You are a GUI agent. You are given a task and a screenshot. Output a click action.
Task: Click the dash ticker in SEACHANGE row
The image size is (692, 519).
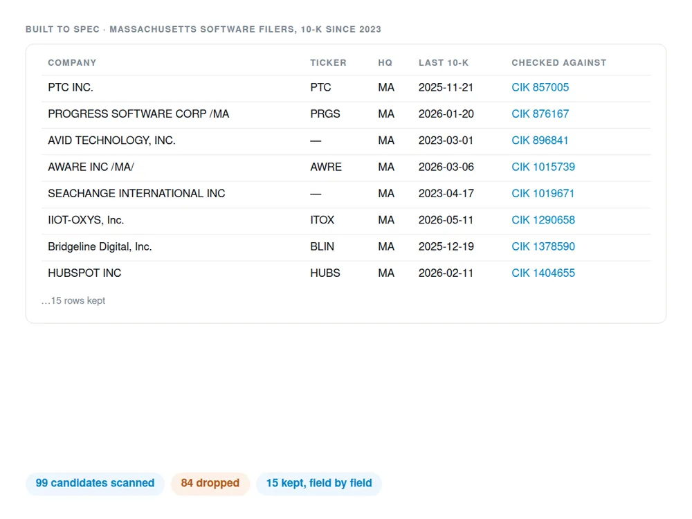(x=316, y=194)
